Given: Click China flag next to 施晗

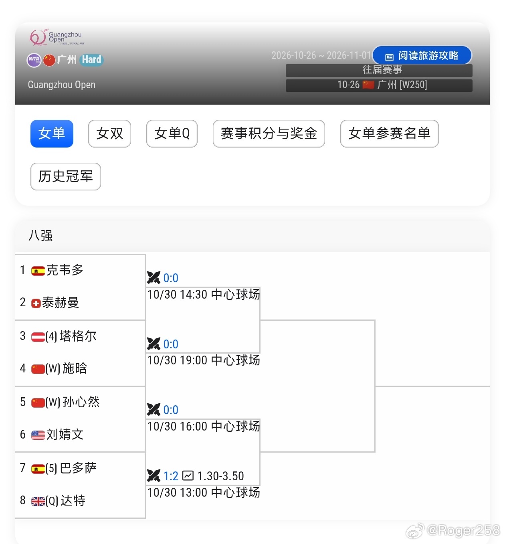Looking at the screenshot, I should (x=38, y=369).
